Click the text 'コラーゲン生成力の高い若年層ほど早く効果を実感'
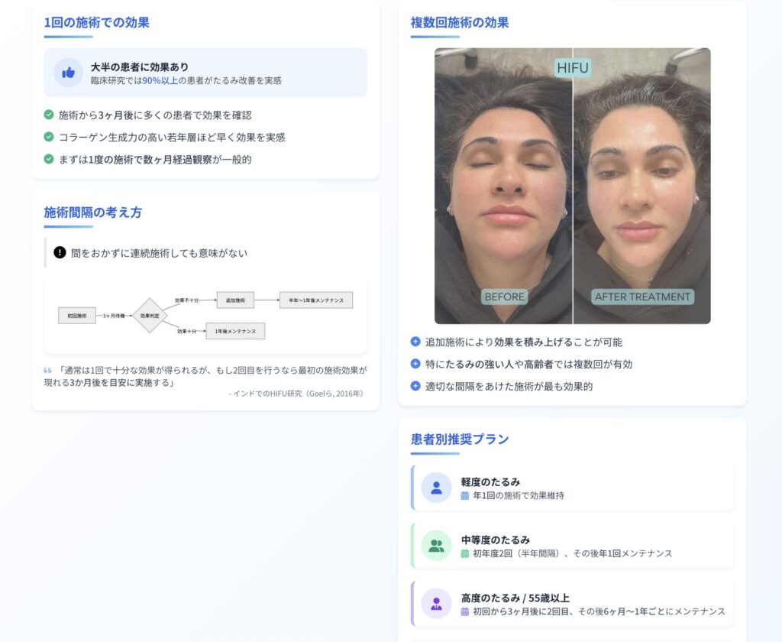The height and width of the screenshot is (642, 782). (x=172, y=137)
